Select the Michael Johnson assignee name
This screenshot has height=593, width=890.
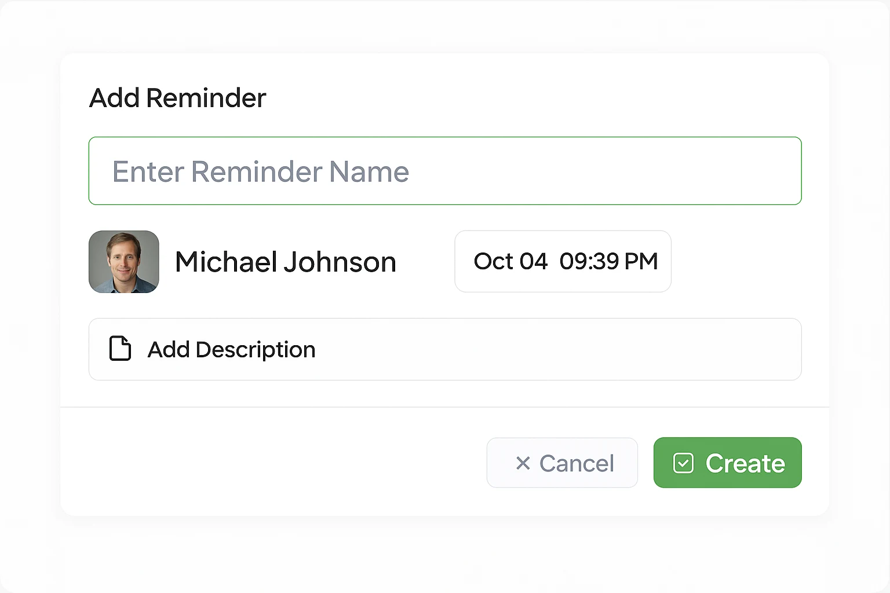point(285,262)
